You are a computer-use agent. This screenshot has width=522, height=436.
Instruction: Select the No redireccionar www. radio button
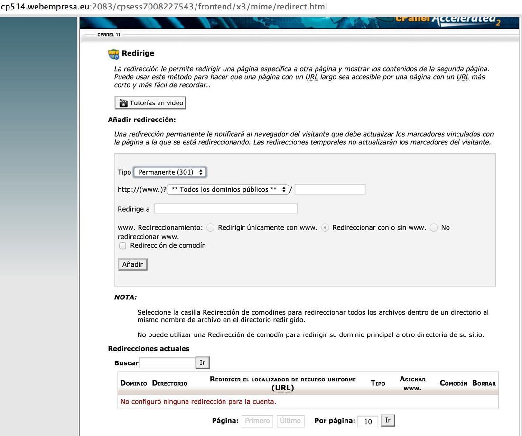(433, 228)
